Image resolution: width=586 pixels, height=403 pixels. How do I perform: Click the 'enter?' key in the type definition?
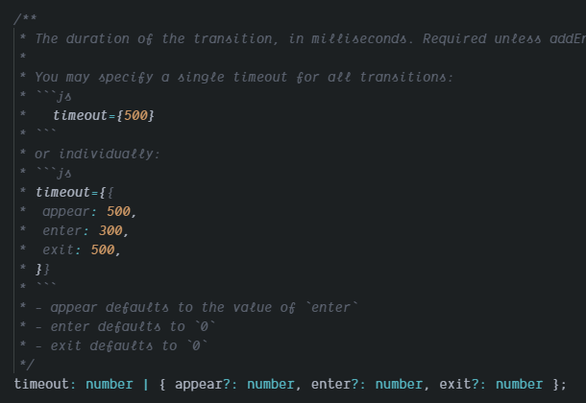click(334, 385)
